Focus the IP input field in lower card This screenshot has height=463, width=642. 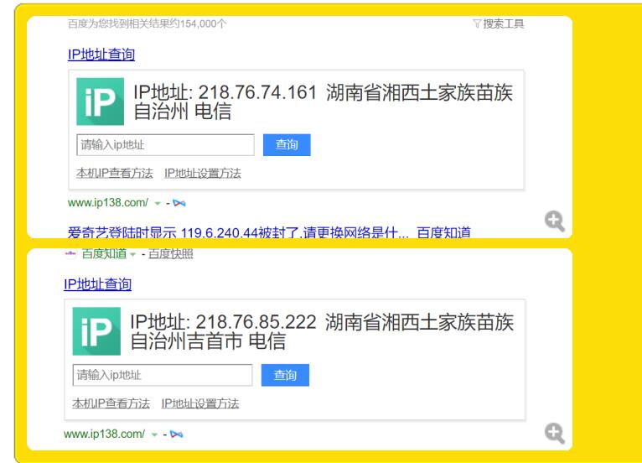point(163,375)
